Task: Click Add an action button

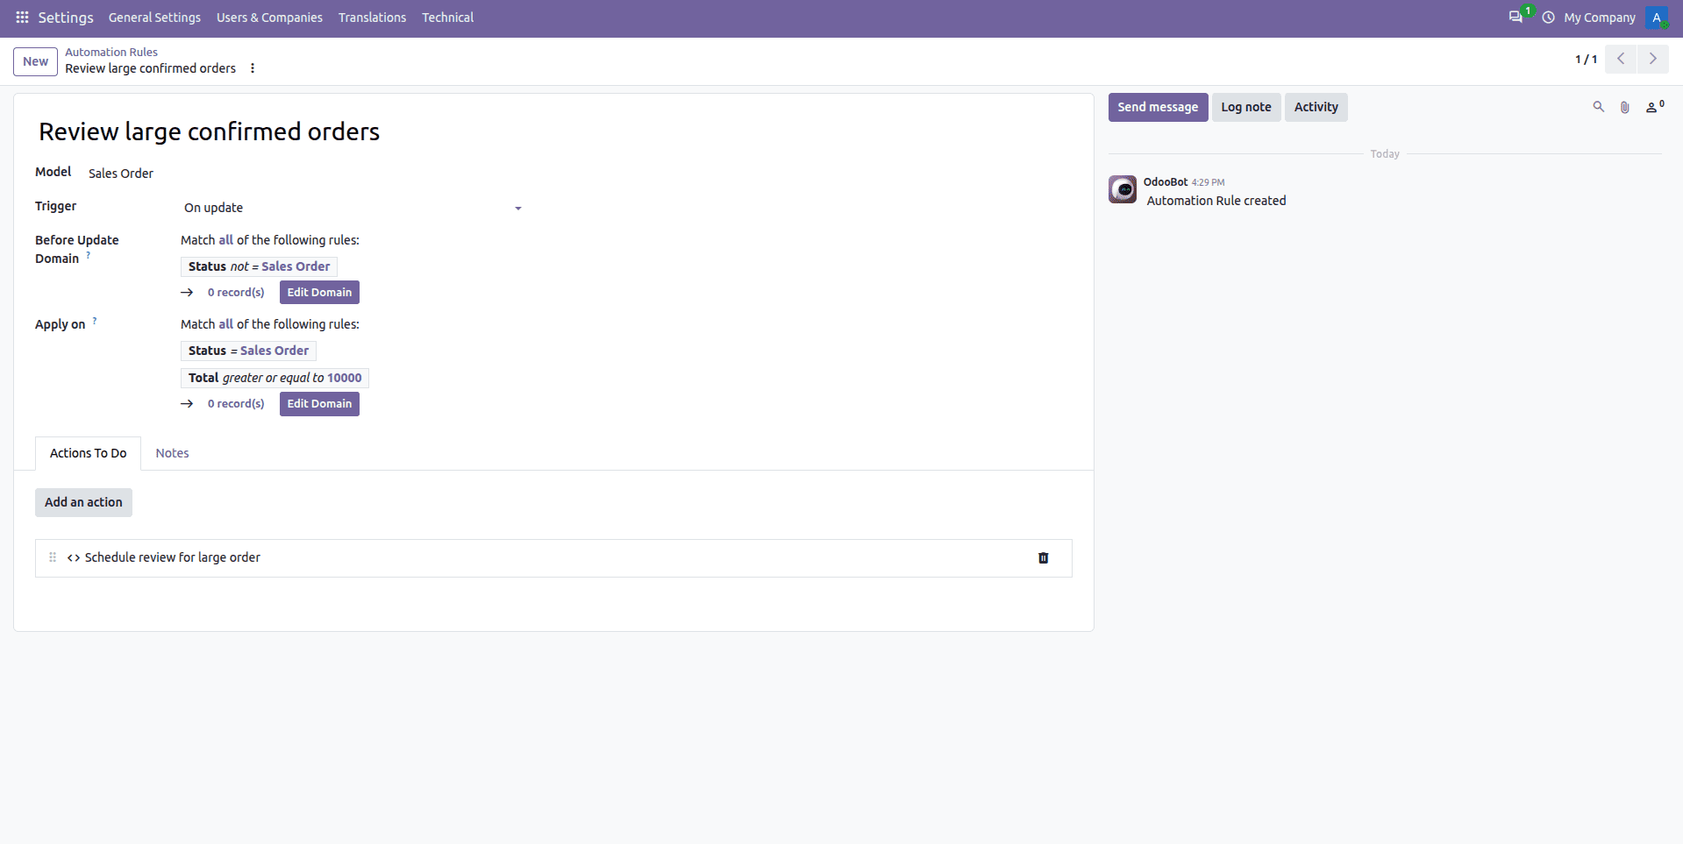Action: point(83,502)
